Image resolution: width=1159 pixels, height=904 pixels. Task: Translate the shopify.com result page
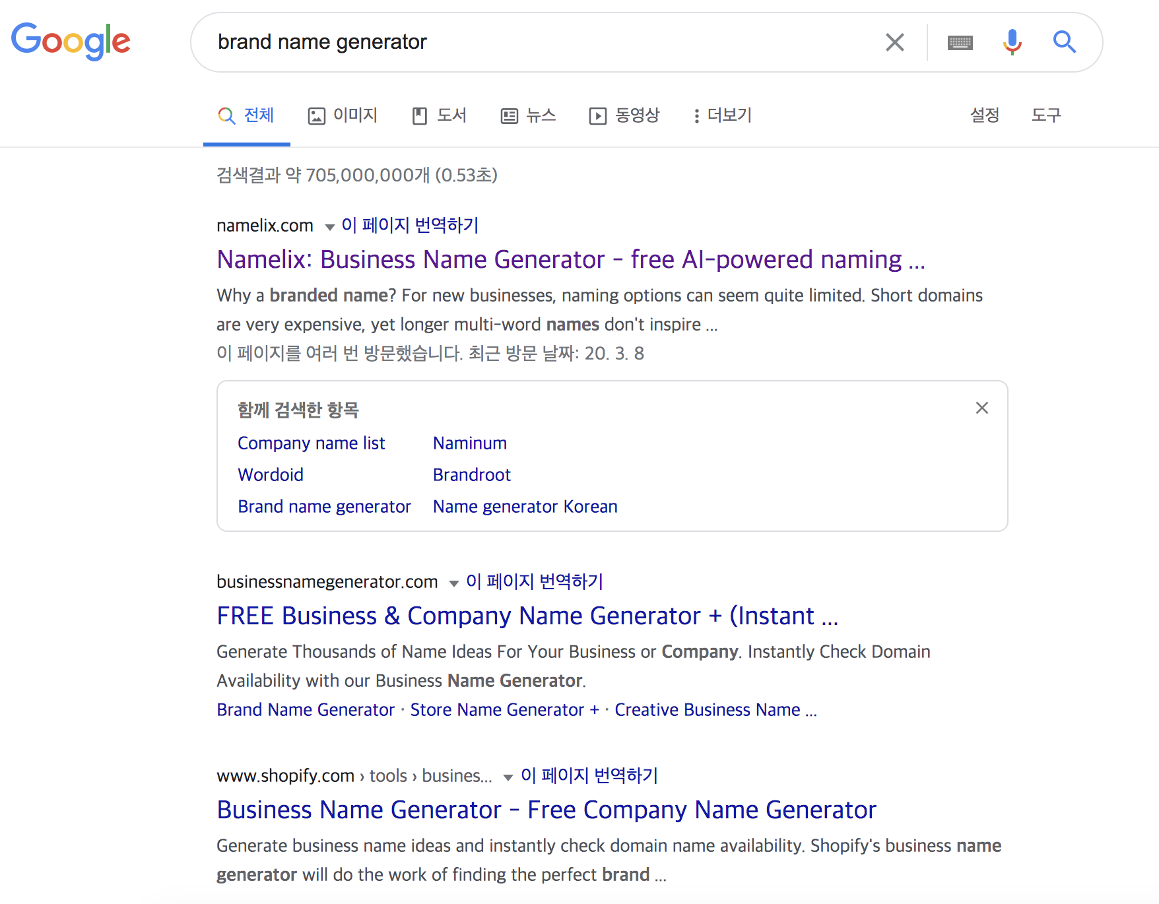(589, 775)
